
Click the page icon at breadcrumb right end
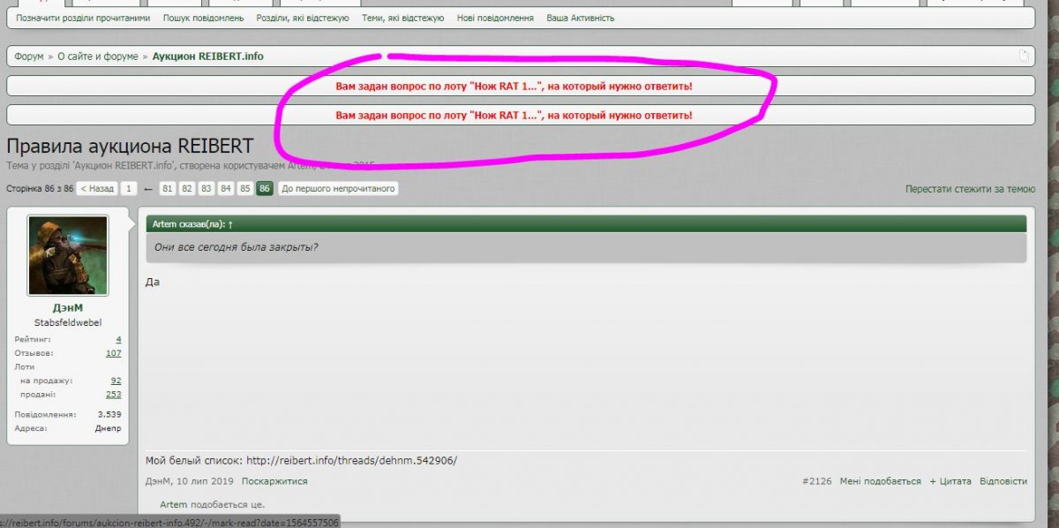(x=1024, y=57)
